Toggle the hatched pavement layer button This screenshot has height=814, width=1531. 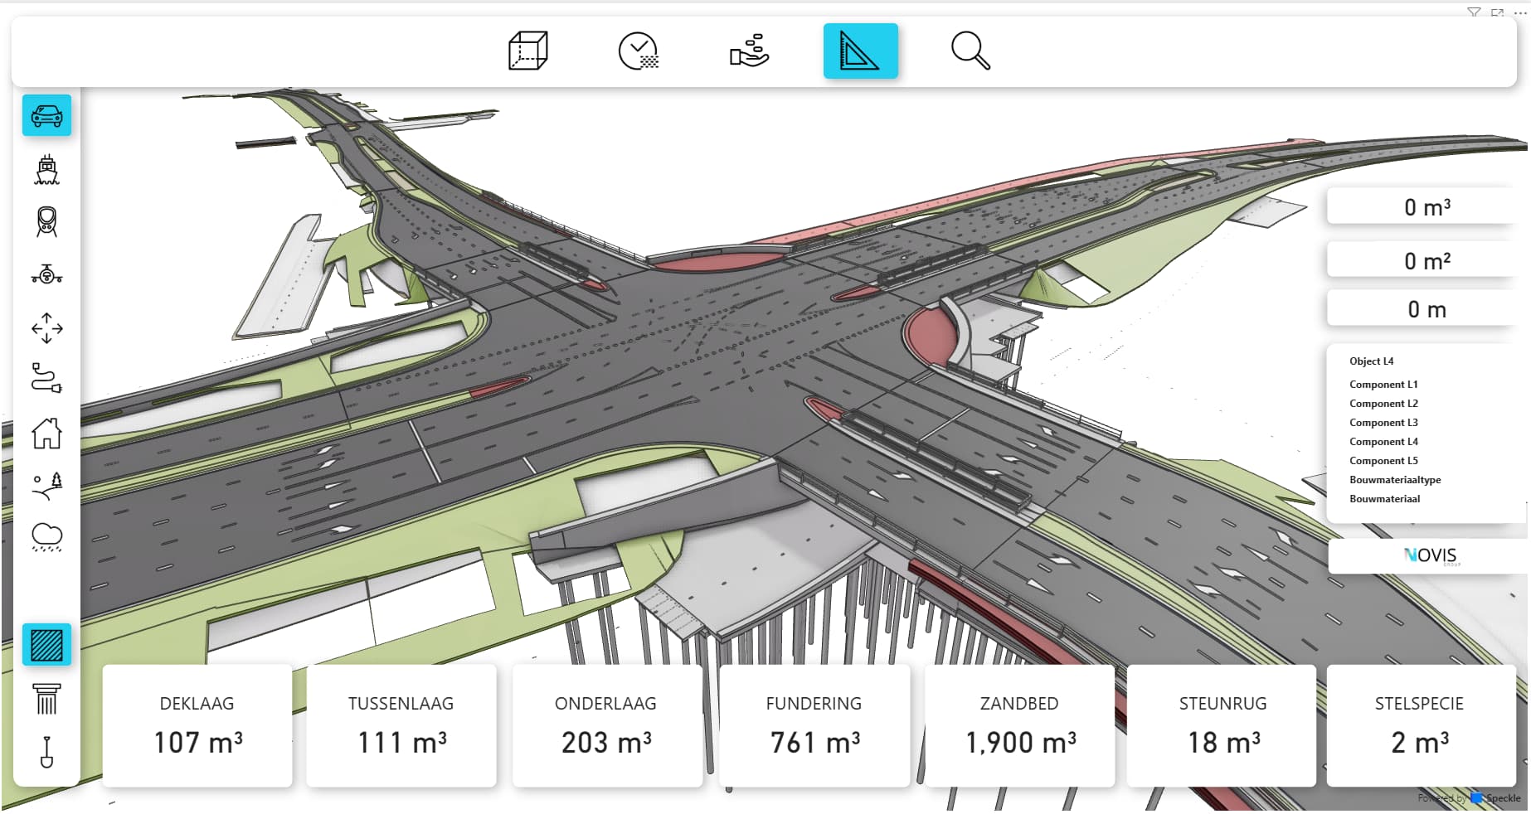click(x=46, y=645)
